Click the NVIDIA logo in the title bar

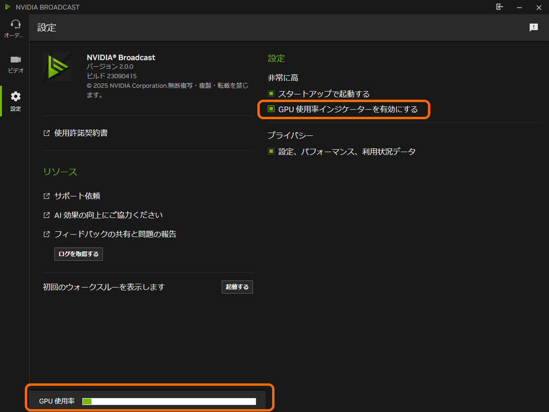coord(8,7)
